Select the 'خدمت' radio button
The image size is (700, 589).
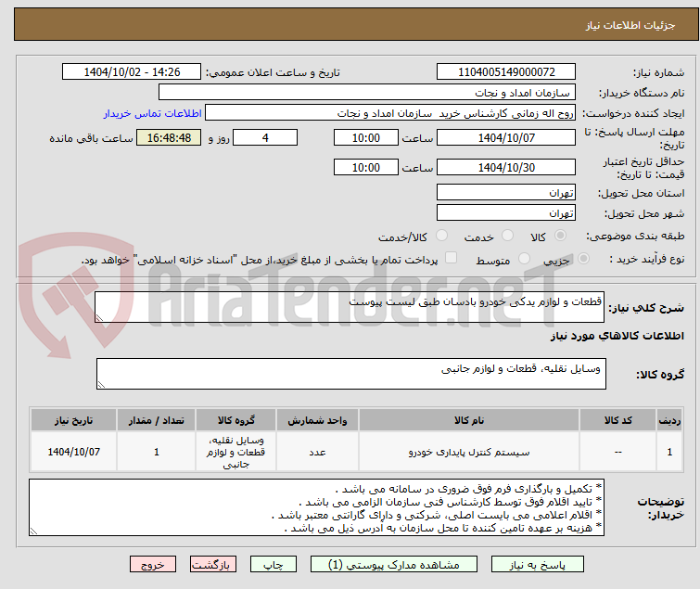click(507, 236)
